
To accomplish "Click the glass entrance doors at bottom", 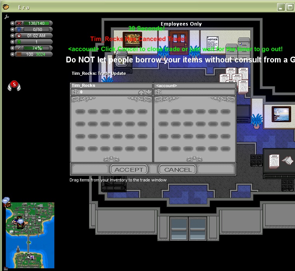I will tap(188, 228).
